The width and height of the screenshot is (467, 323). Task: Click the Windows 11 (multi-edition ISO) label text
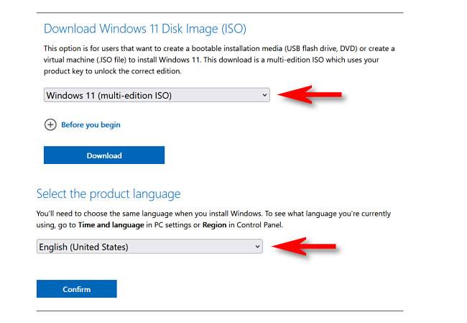[109, 96]
